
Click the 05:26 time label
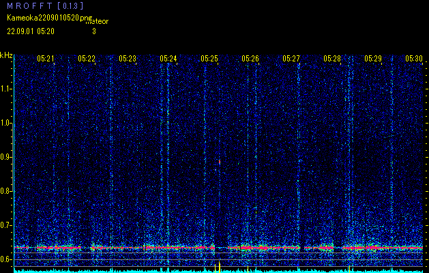[x=250, y=59]
